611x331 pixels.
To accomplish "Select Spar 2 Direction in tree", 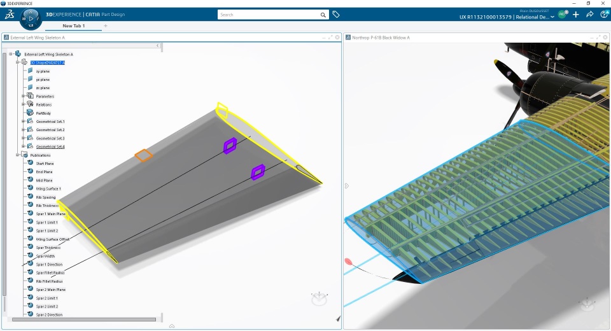I will click(x=49, y=314).
